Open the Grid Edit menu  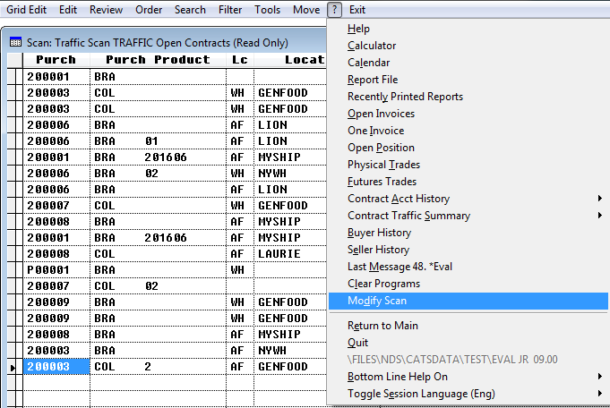(x=27, y=9)
